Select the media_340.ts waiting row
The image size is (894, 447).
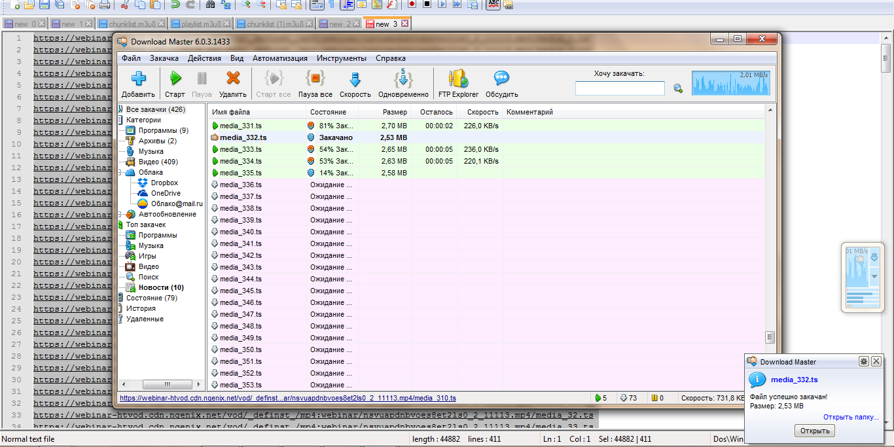click(487, 232)
